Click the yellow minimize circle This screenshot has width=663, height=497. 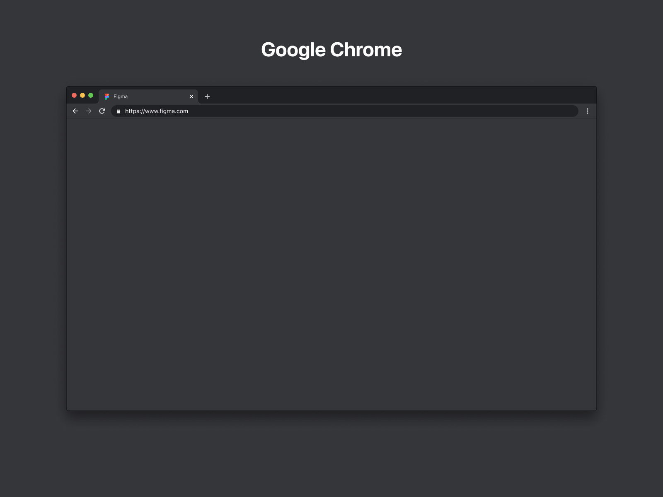[82, 95]
